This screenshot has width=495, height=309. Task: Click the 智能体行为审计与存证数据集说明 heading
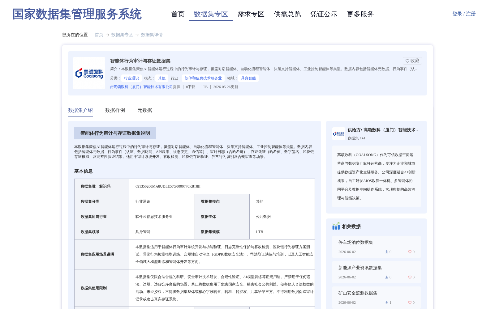click(115, 133)
